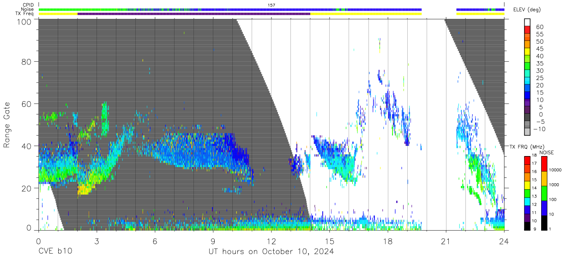
Task: Click the 9 tick on the UT hours axis
Action: pyautogui.click(x=213, y=240)
